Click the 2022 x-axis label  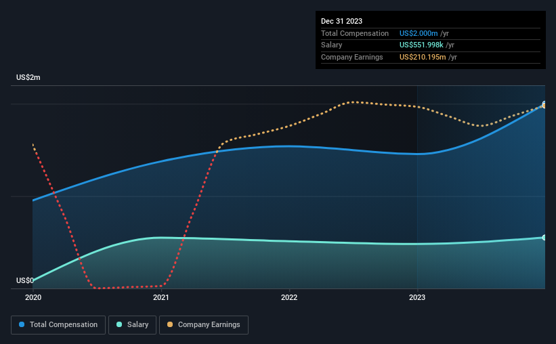tap(289, 297)
